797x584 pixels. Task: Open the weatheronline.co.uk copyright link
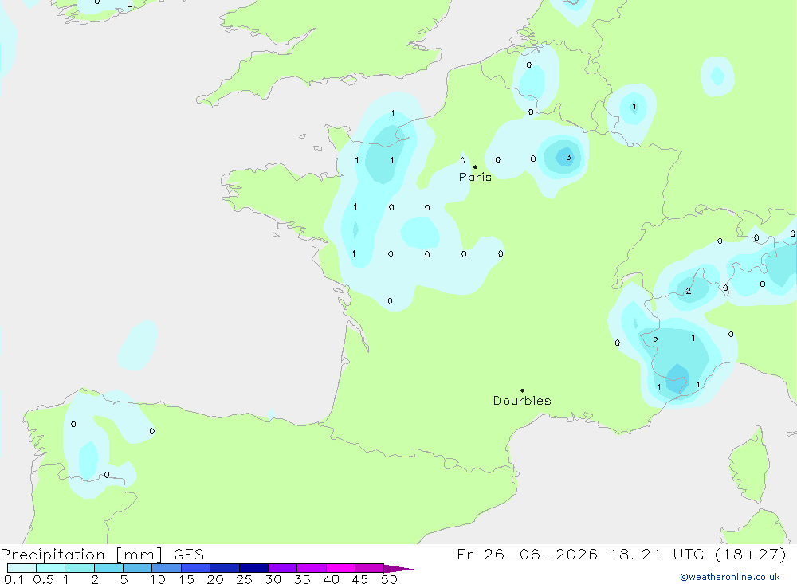[x=730, y=577]
